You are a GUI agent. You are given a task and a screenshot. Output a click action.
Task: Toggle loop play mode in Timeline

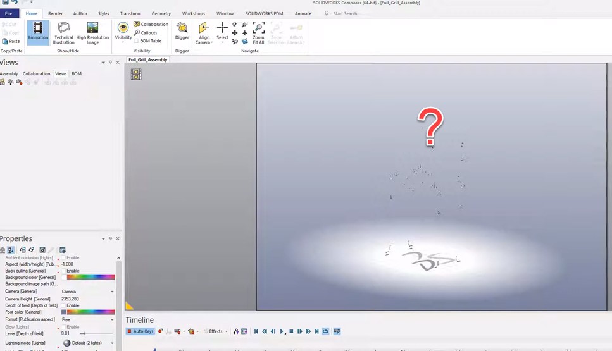click(x=325, y=331)
